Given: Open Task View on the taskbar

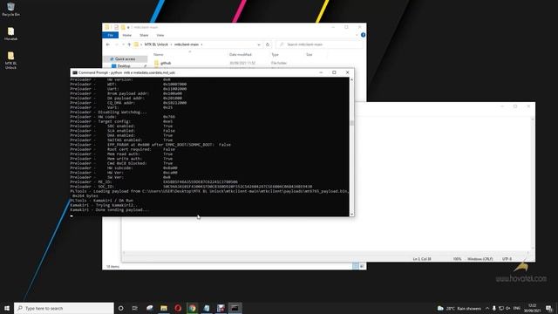Looking at the screenshot, I should point(135,308).
